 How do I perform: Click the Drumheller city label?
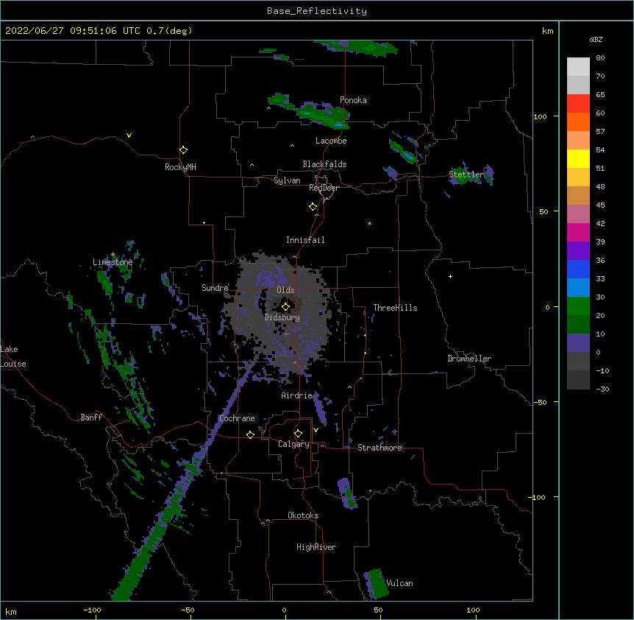pos(469,359)
